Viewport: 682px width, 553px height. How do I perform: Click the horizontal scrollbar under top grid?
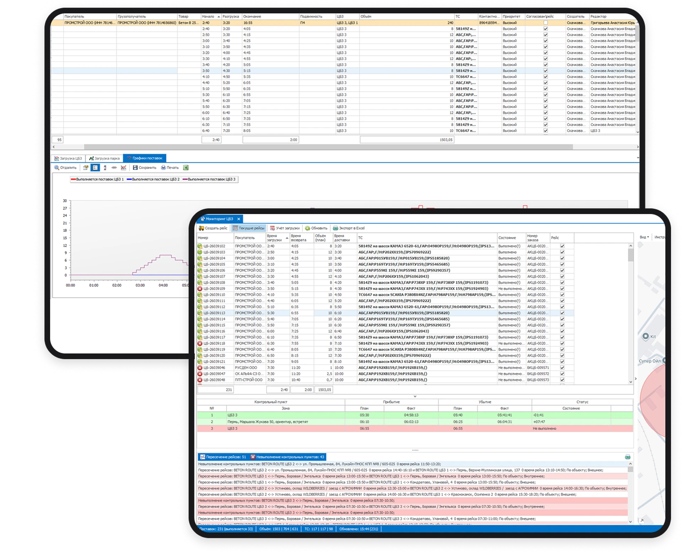328,147
